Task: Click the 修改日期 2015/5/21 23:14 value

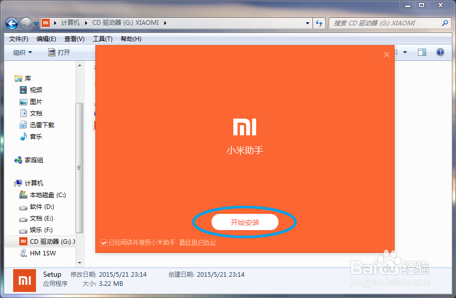Action: (123, 275)
